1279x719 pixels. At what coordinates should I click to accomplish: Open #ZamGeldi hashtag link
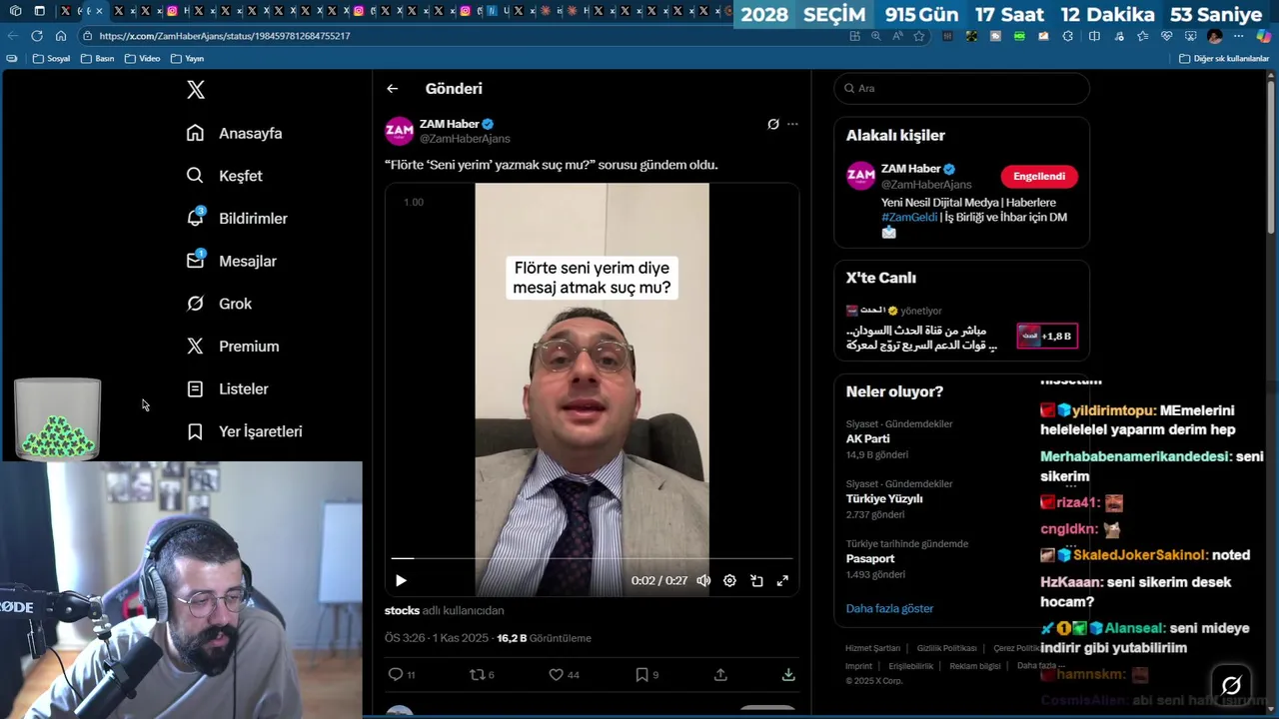(x=908, y=217)
